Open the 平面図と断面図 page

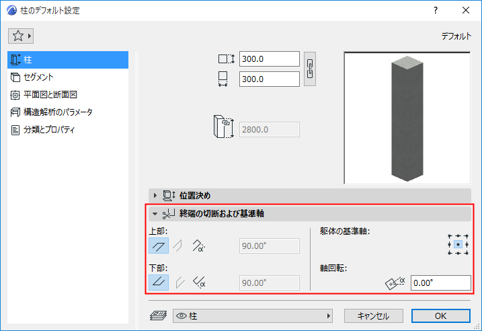(x=68, y=95)
